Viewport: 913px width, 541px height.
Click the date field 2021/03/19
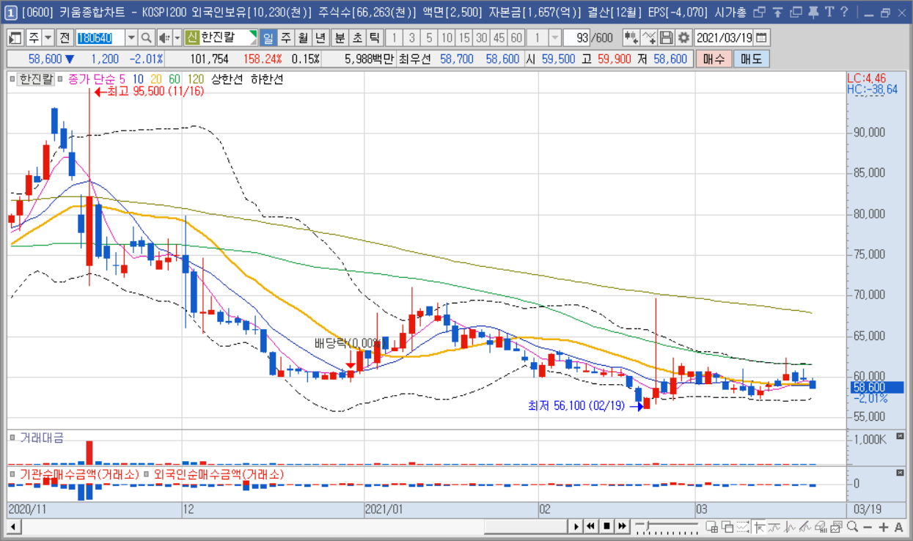click(724, 37)
